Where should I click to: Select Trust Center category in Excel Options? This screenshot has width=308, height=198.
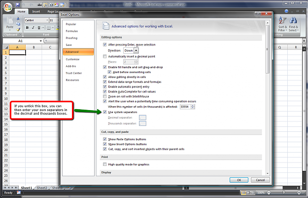click(73, 73)
